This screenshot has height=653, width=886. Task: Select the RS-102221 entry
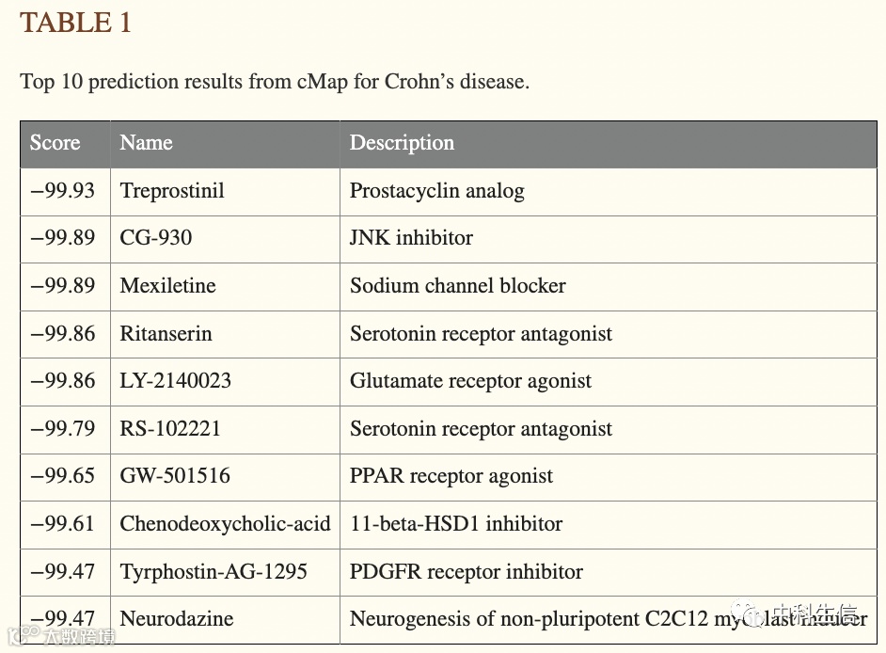[x=170, y=428]
